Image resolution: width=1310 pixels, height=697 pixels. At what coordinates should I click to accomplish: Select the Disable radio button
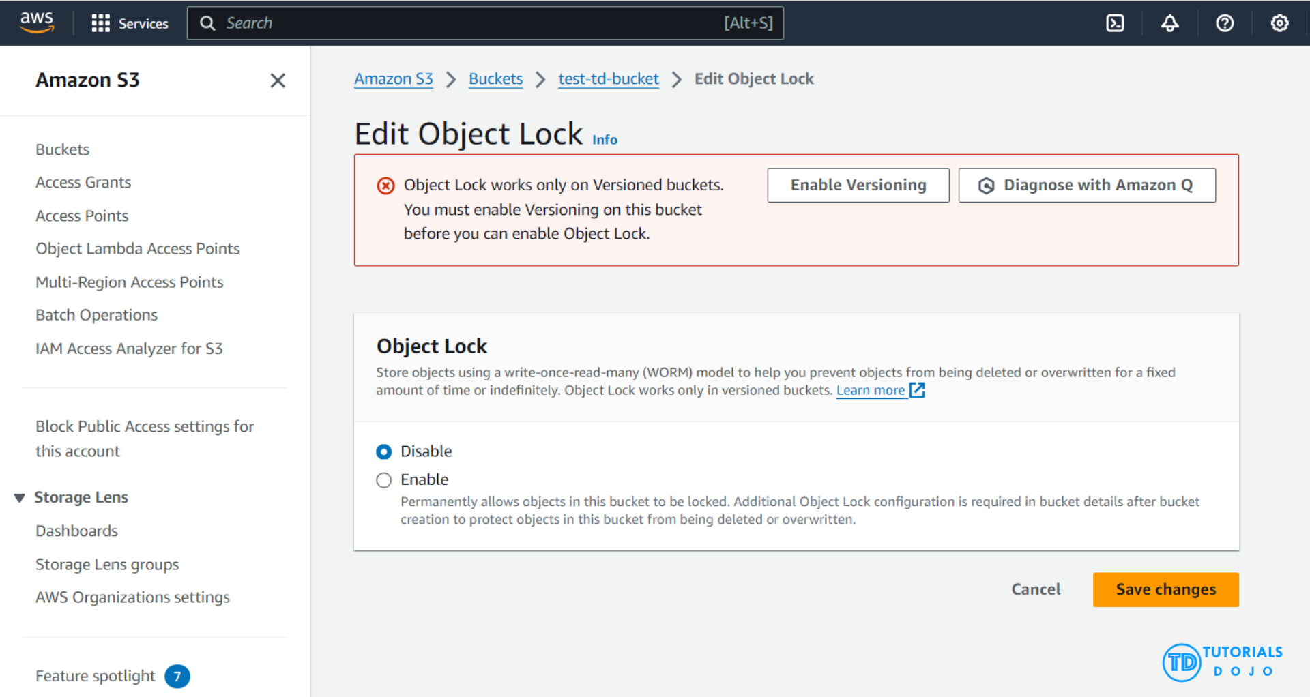[x=384, y=451]
